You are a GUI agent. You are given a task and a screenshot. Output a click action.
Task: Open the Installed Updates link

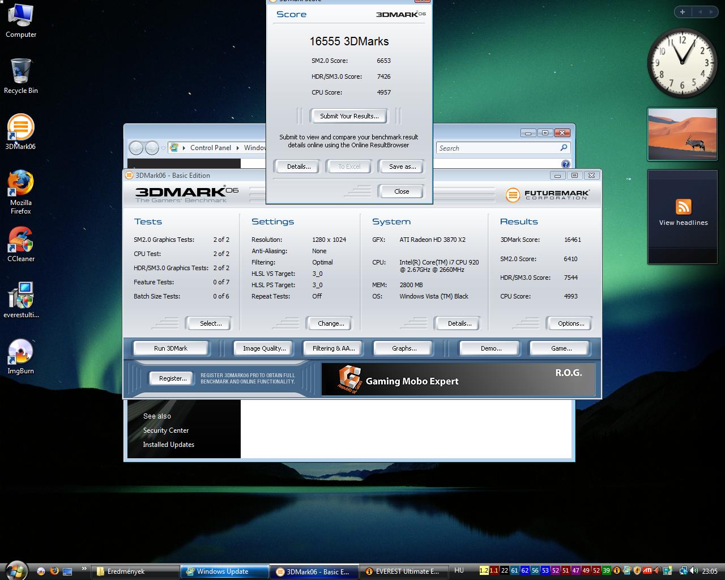tap(168, 445)
